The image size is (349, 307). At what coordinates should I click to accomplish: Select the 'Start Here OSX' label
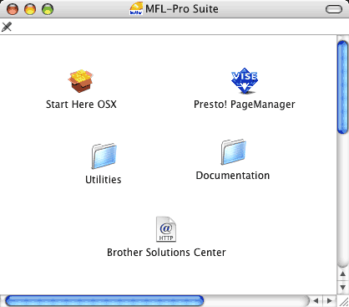[81, 105]
